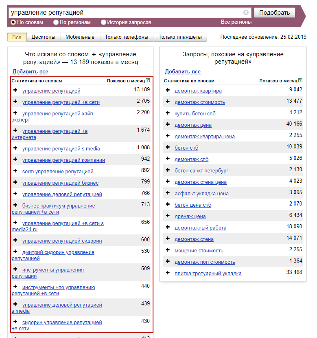Open help icon beside right 'Показов в месяц'
Viewport: 317px width, 338px height.
click(x=300, y=80)
